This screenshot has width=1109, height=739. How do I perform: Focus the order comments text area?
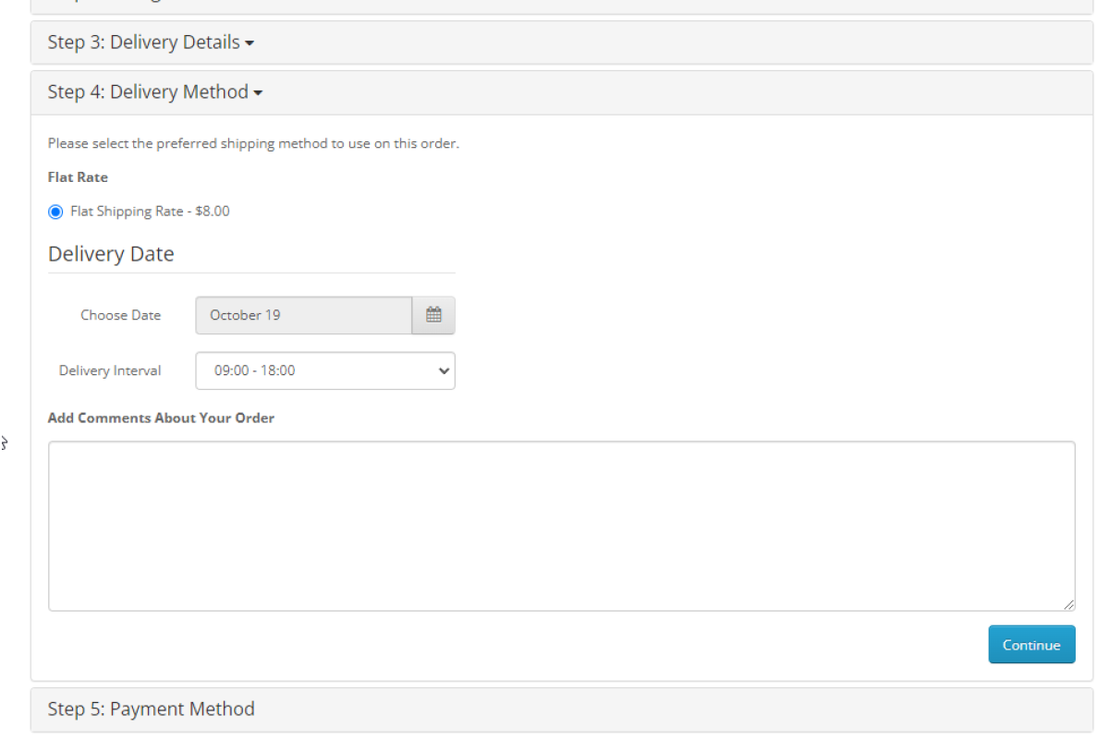point(561,526)
